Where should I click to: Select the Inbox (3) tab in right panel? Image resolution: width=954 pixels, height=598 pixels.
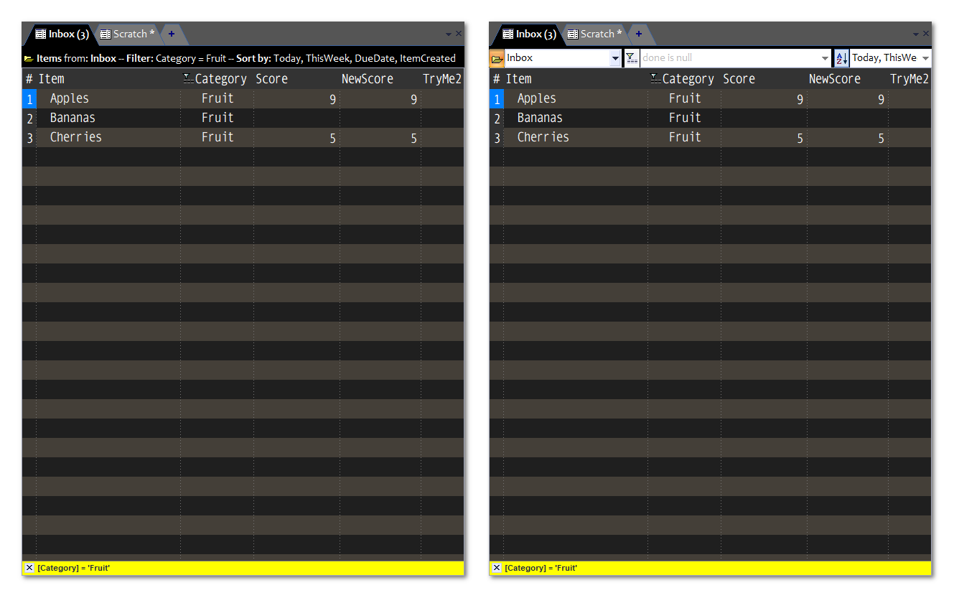point(530,34)
